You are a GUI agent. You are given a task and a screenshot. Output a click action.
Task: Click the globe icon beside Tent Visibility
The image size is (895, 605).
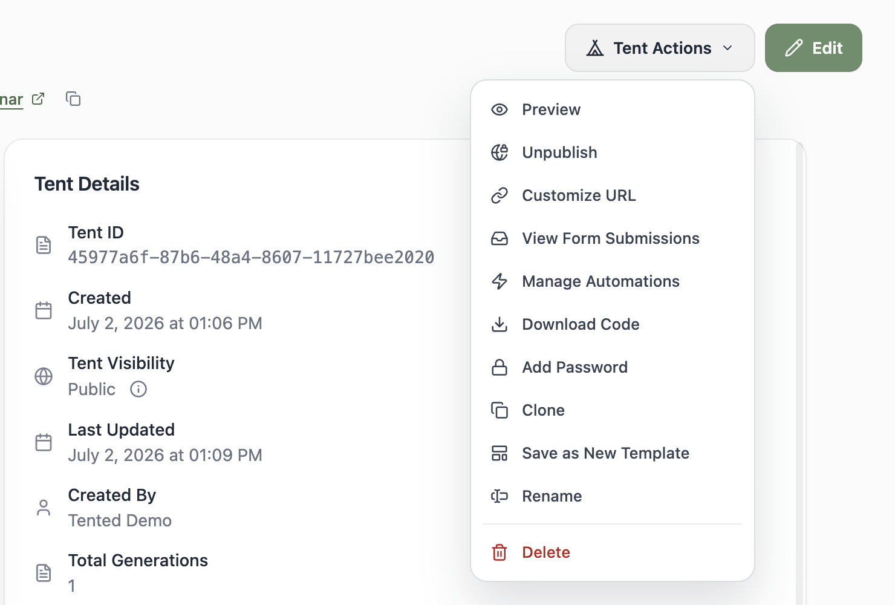(44, 376)
